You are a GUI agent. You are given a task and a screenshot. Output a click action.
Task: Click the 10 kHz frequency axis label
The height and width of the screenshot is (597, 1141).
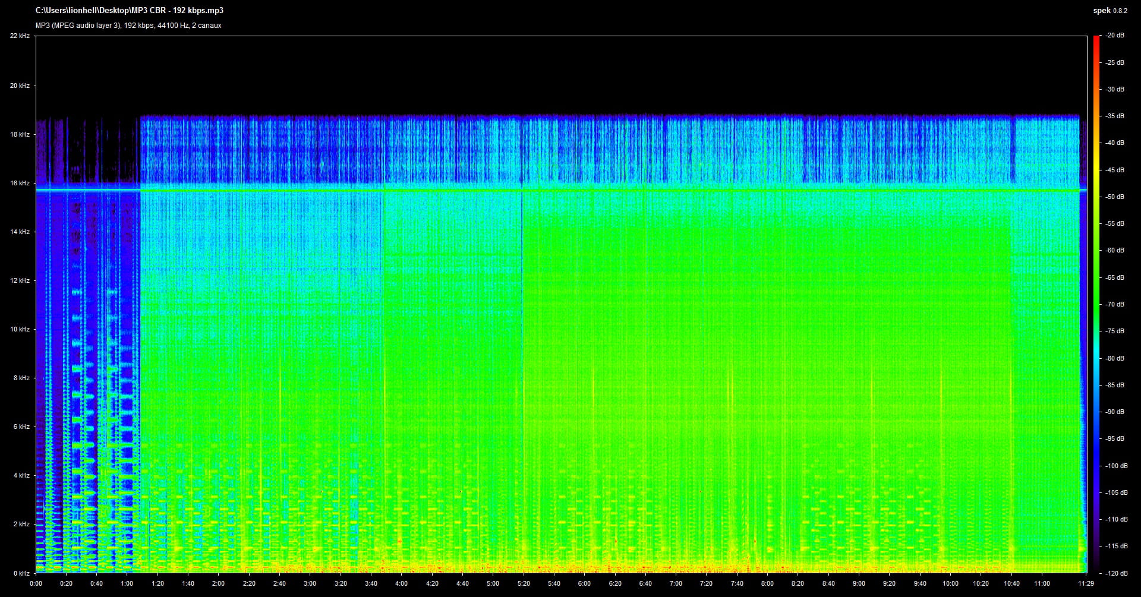coord(20,330)
